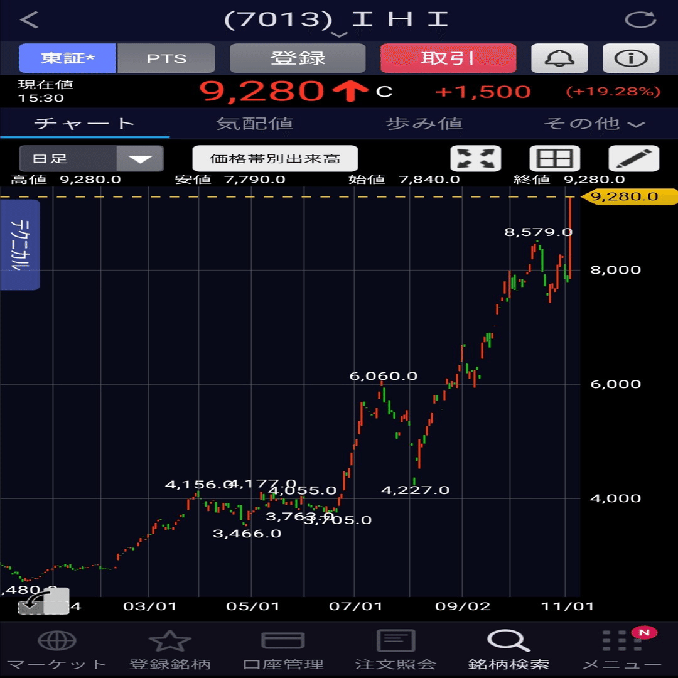Refresh the stock quote

[640, 20]
